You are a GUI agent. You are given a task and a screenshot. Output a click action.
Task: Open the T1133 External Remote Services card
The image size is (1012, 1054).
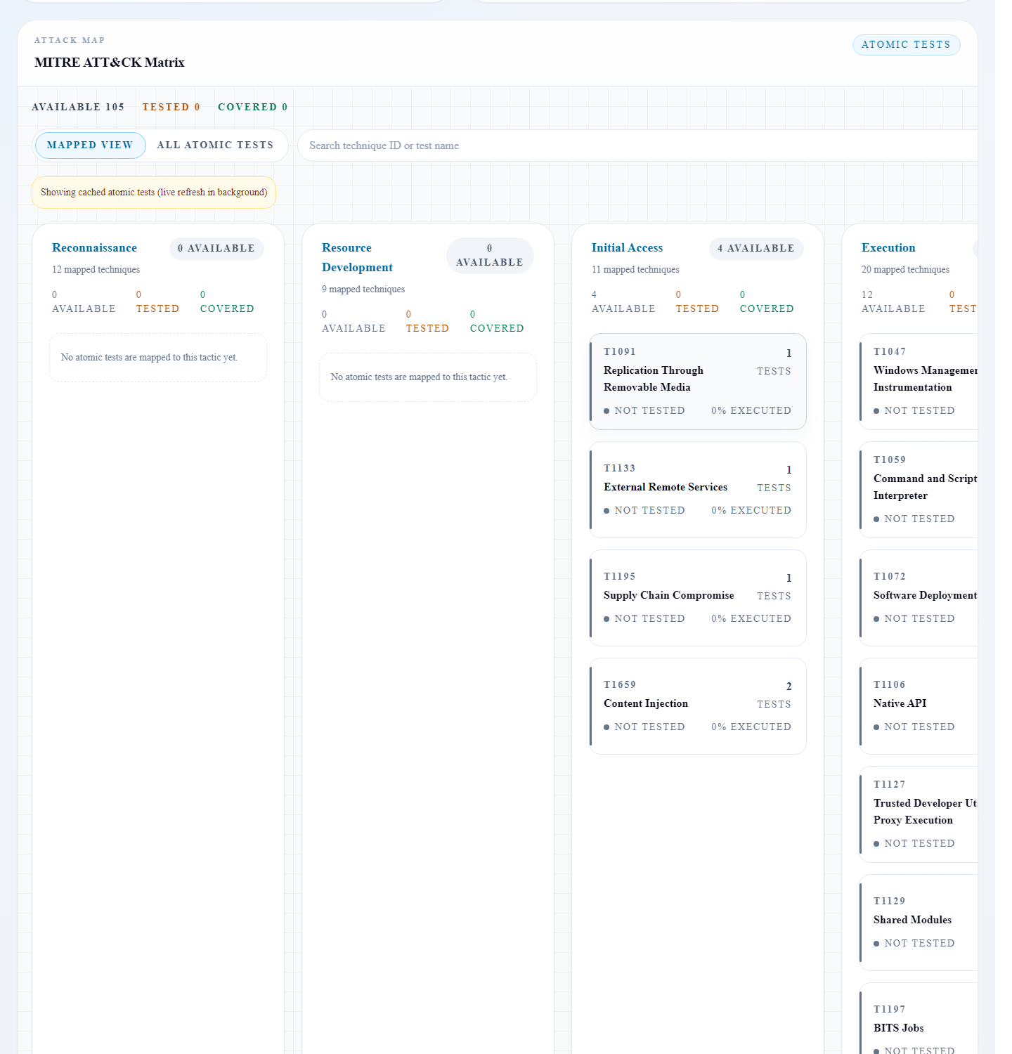click(698, 490)
